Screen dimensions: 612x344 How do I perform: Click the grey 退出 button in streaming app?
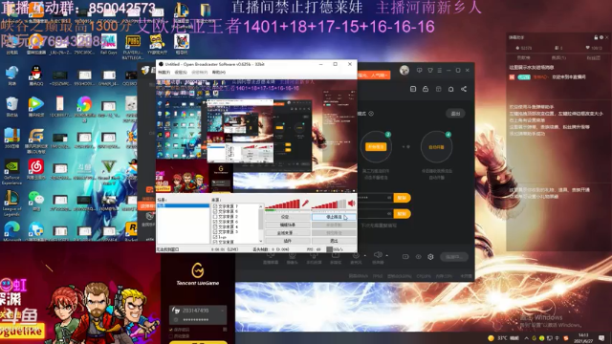point(455,114)
